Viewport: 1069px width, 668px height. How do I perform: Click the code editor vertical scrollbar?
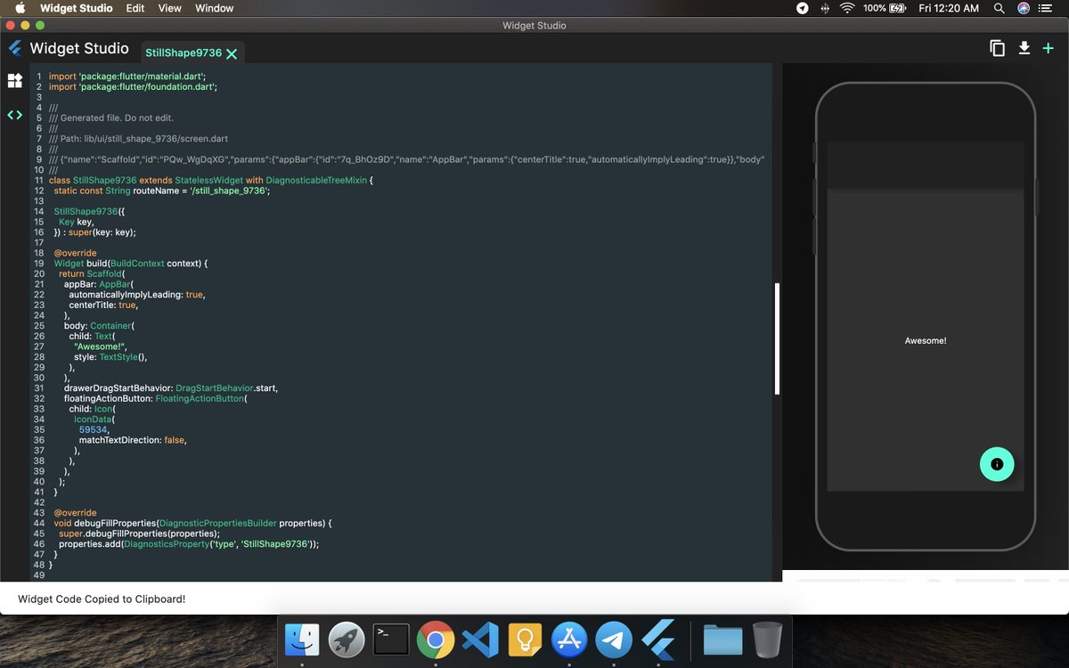click(x=778, y=338)
